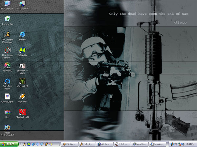Image resolution: width=197 pixels, height=147 pixels.
Task: Select AOL Instant Messenger desktop shortcut
Action: coord(7,35)
